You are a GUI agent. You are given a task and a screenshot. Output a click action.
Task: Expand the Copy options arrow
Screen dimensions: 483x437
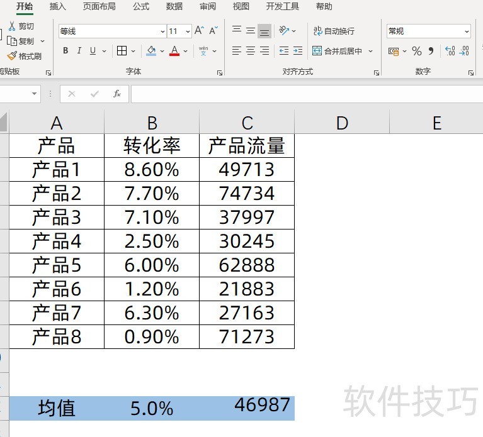coord(43,41)
